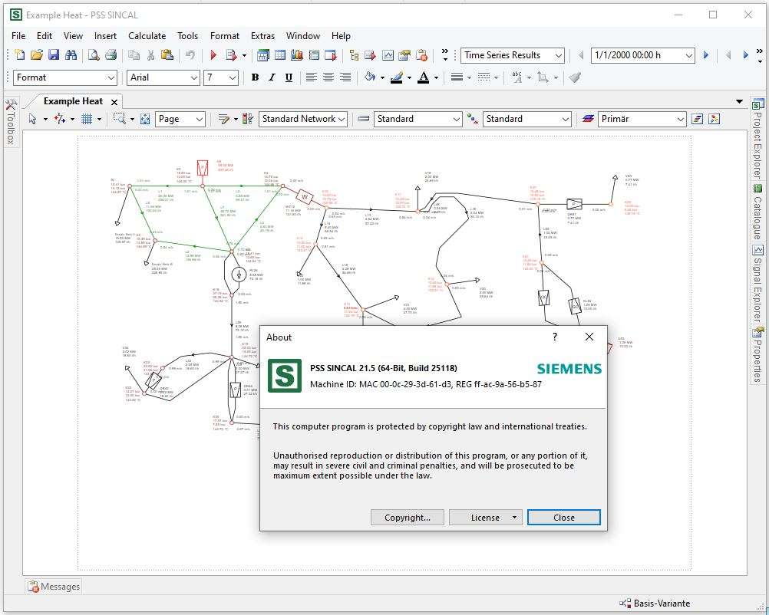Click the Paste clipboard icon
This screenshot has height=615, width=769.
pos(167,55)
